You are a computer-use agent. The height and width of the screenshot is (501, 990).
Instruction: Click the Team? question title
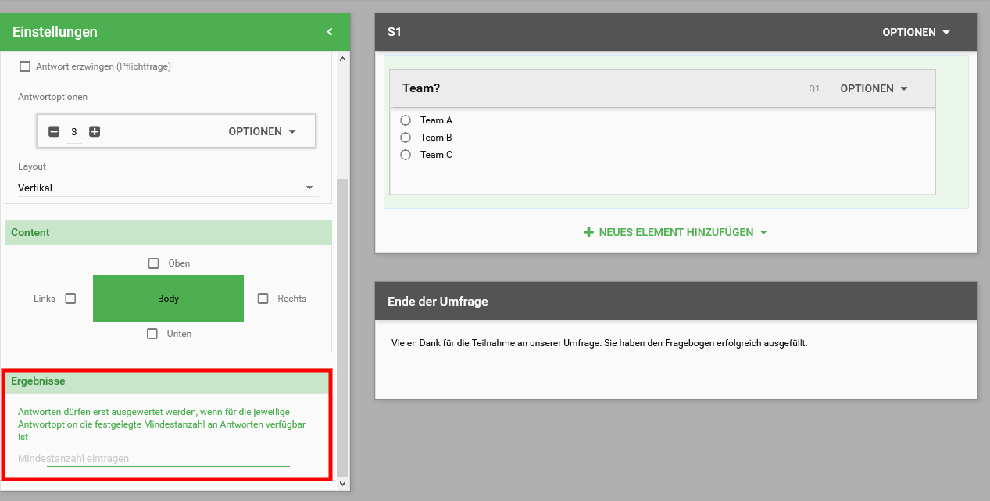(x=421, y=88)
